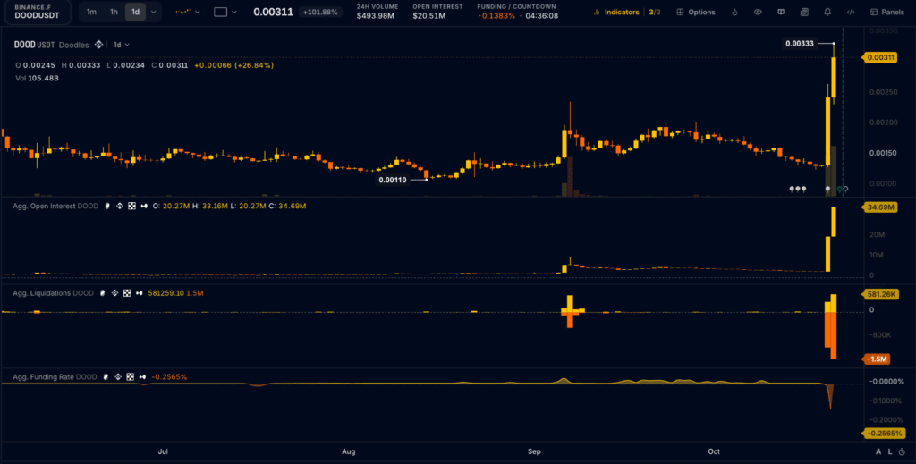Click Bybit logo icon in Liquidations row
916x464 pixels.
tap(102, 293)
